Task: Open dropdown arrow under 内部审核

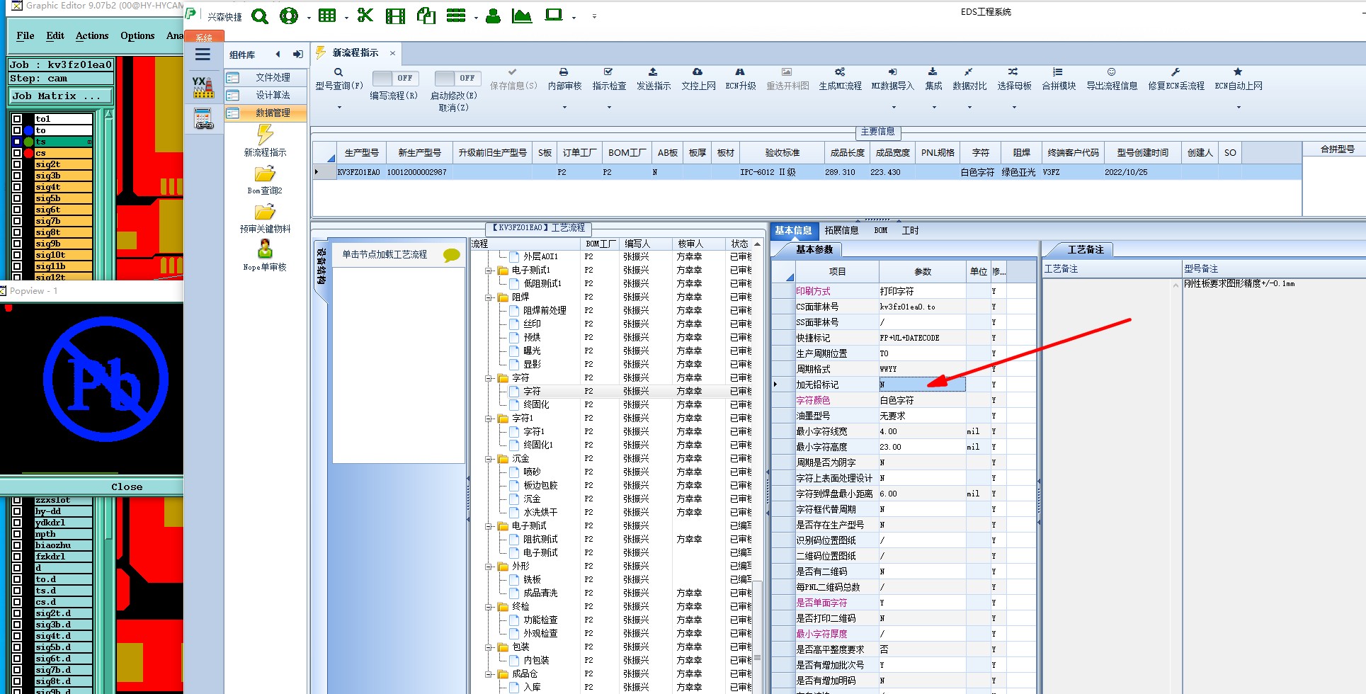Action: [564, 108]
